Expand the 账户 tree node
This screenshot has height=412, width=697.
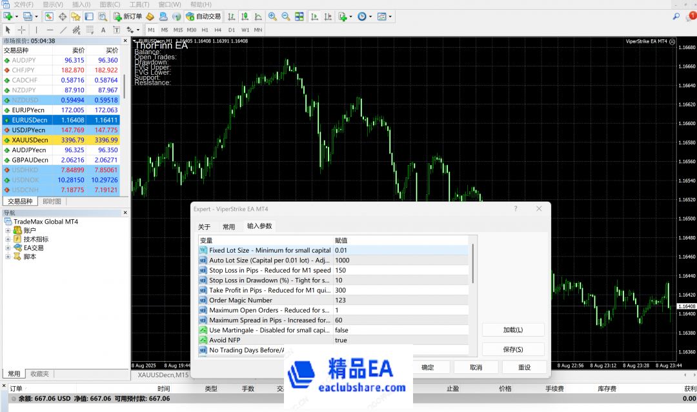tap(8, 230)
